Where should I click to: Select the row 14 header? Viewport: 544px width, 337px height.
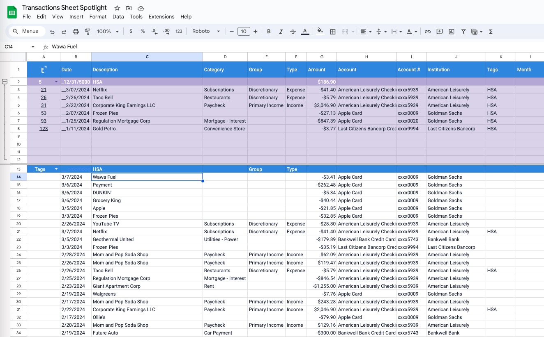(x=18, y=177)
